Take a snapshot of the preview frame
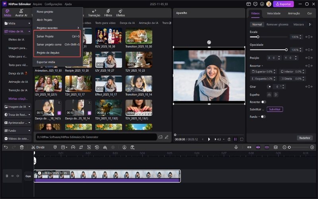Viewport: 318px width, 199px height. pyautogui.click(x=229, y=139)
